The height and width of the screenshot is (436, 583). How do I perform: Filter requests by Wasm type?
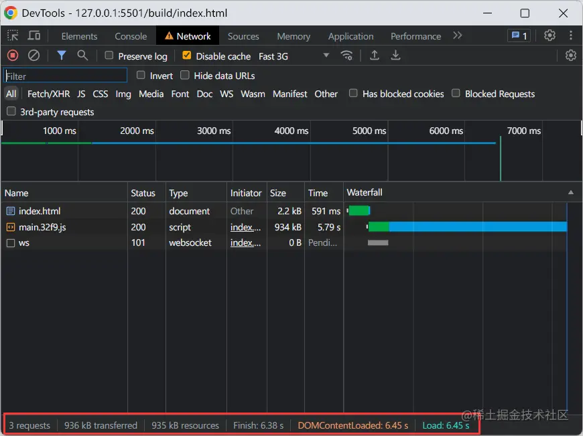(x=253, y=94)
